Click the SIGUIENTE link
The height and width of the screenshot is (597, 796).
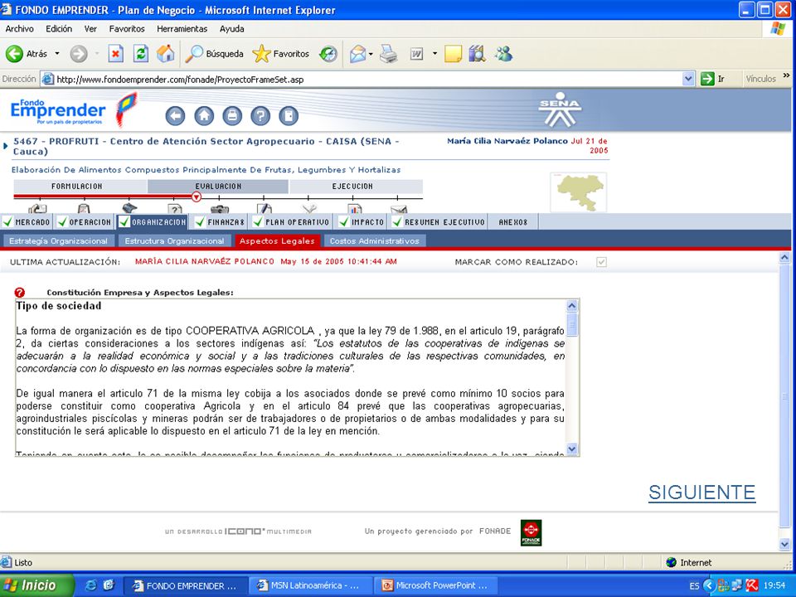pos(702,493)
